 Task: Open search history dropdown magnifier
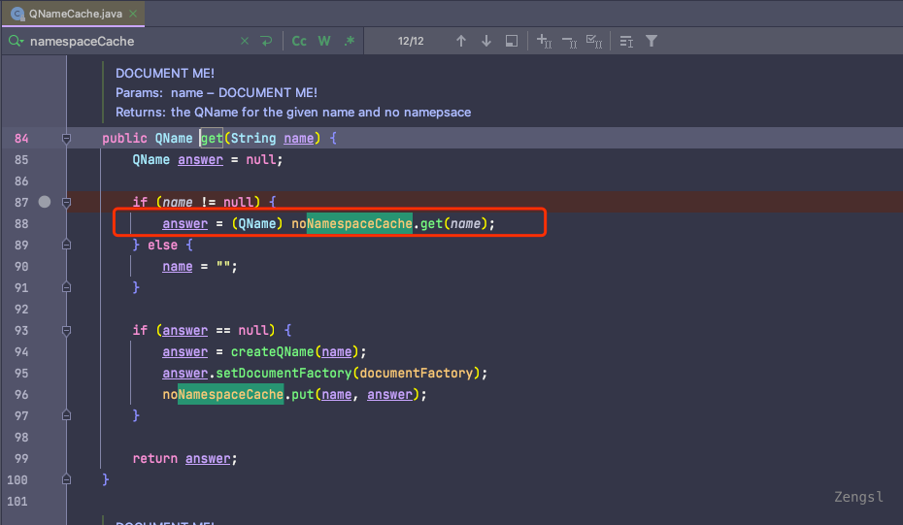17,41
